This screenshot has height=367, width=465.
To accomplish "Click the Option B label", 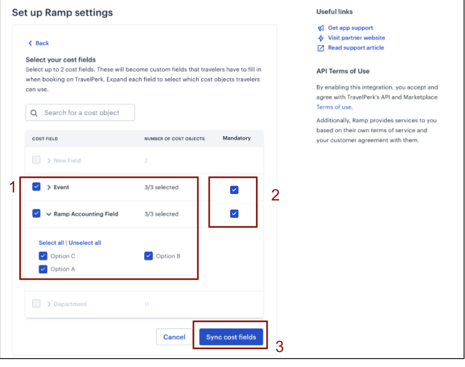I will click(168, 256).
